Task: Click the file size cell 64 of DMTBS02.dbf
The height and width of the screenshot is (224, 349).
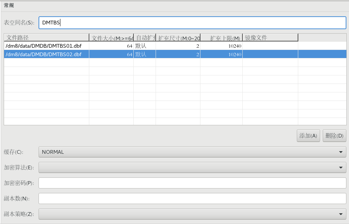Action: (x=111, y=54)
